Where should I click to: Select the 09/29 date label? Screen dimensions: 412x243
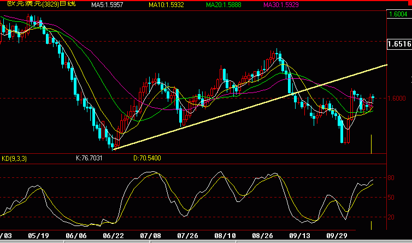pos(337,235)
